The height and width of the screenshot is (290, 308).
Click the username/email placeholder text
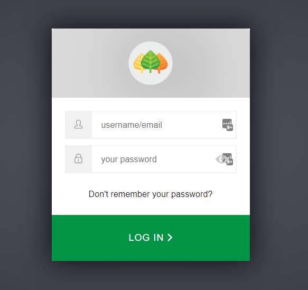(132, 125)
